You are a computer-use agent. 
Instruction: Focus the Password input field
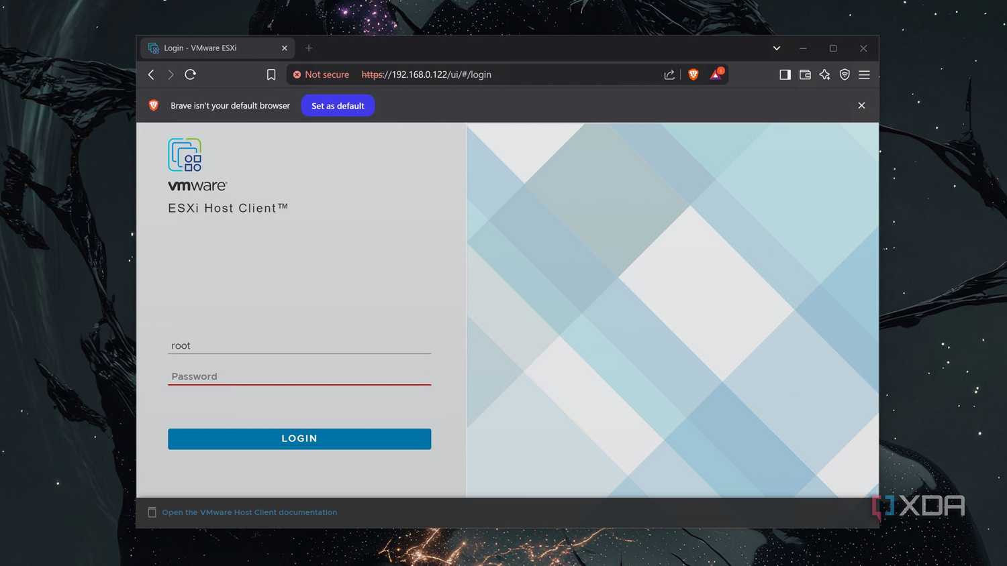click(299, 376)
